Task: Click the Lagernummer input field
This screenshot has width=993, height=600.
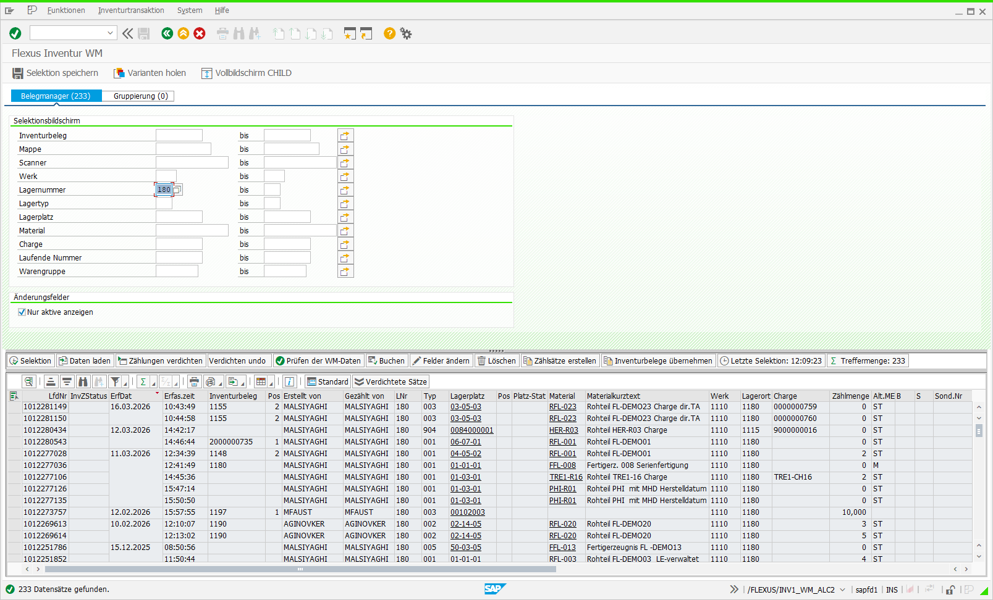Action: pos(164,190)
